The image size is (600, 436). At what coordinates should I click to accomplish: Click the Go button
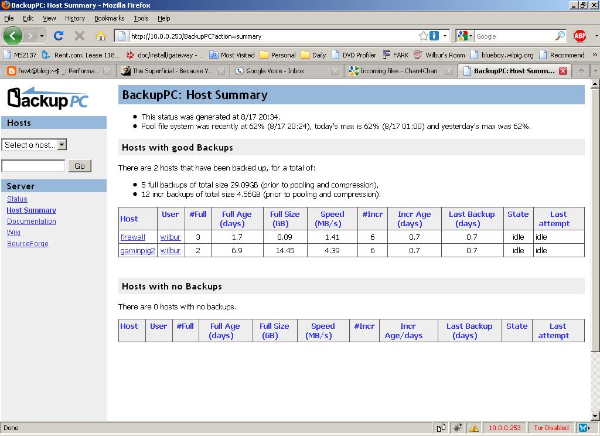pos(80,166)
